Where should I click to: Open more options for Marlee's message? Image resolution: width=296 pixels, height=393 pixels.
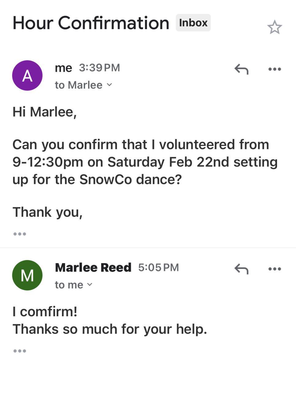274,269
